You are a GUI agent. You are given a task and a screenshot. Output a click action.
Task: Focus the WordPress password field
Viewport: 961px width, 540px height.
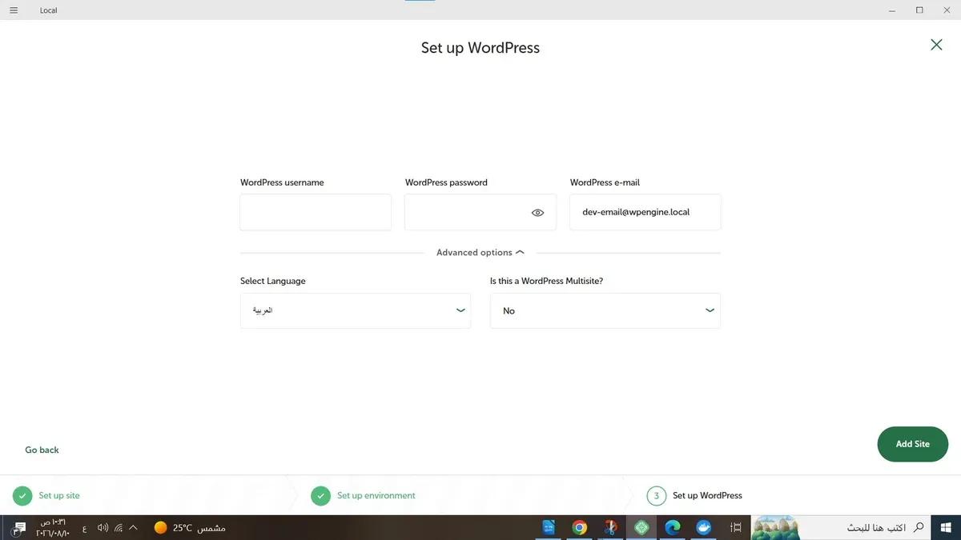(480, 212)
